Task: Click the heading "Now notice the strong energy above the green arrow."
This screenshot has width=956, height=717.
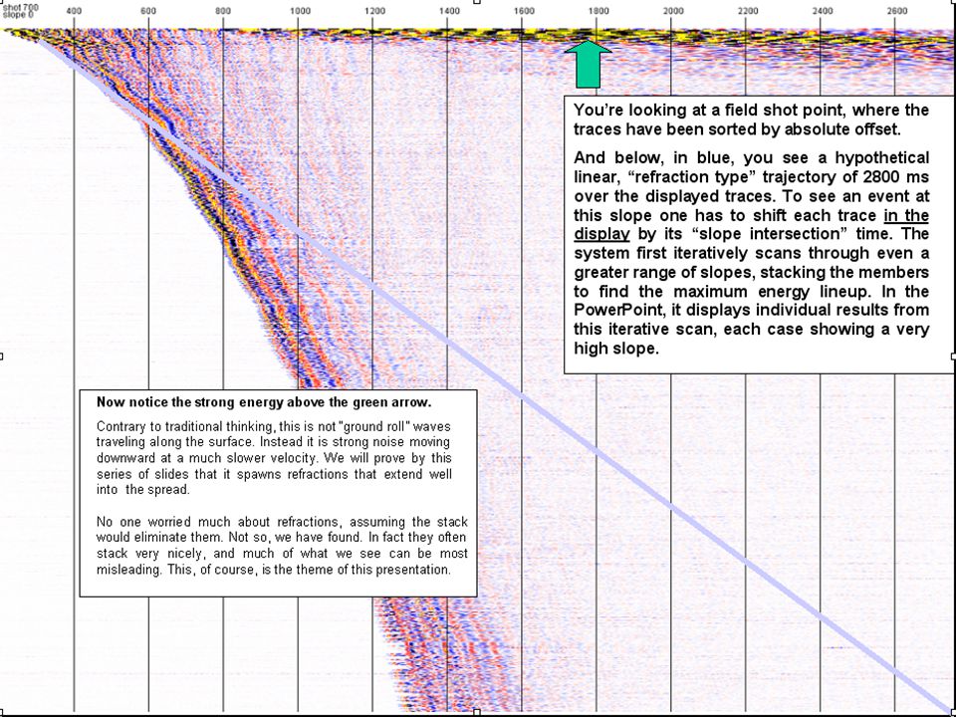Action: pos(264,402)
